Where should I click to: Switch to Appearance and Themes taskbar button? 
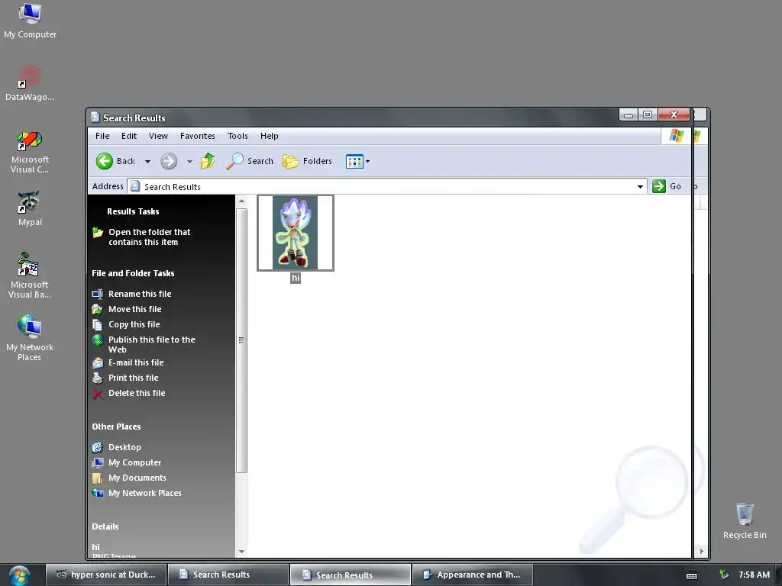point(472,575)
